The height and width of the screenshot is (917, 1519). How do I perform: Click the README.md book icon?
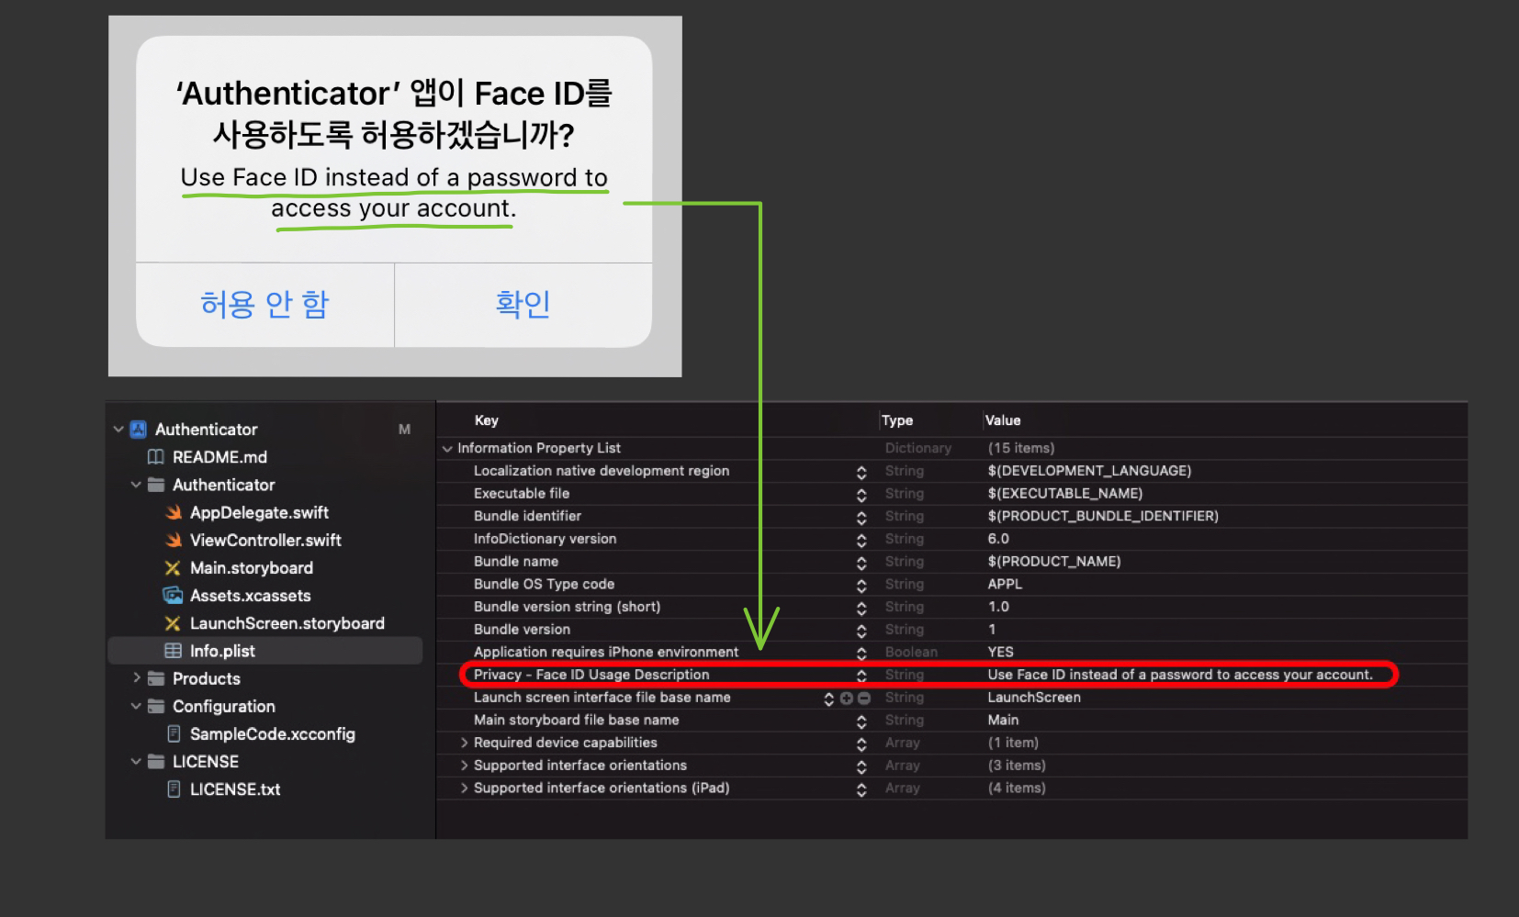pos(156,457)
